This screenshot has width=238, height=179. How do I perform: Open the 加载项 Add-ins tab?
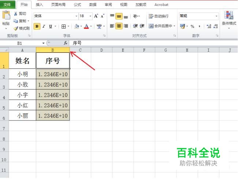point(141,5)
